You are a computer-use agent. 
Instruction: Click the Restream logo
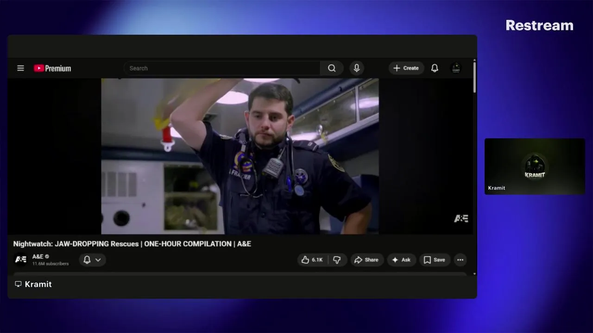pyautogui.click(x=539, y=25)
